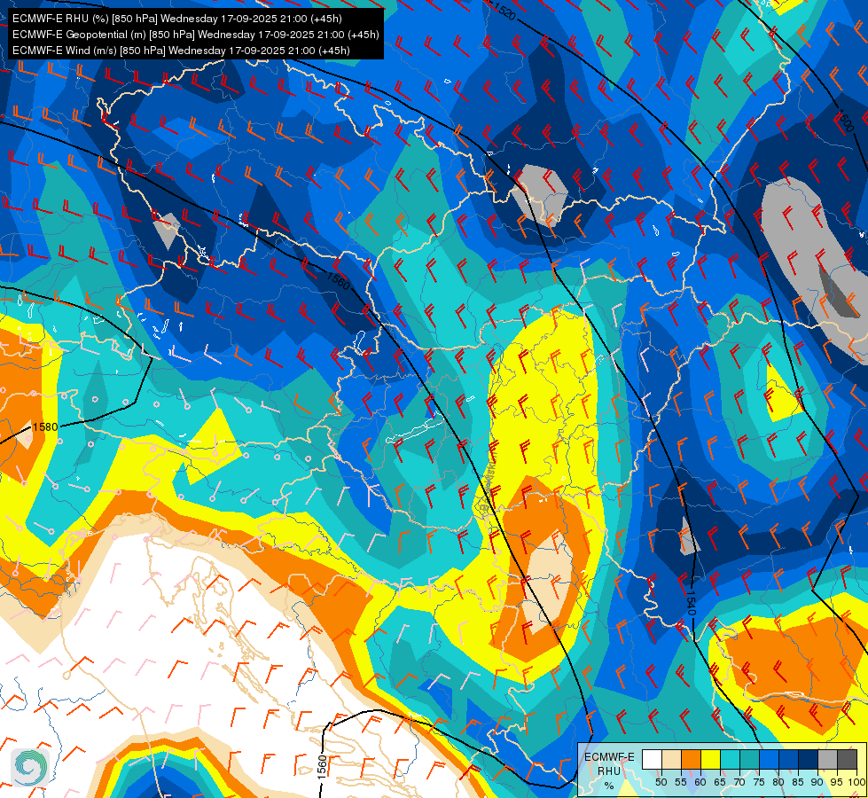The image size is (868, 798).
Task: Click the legend value 75
Action: pos(760,782)
